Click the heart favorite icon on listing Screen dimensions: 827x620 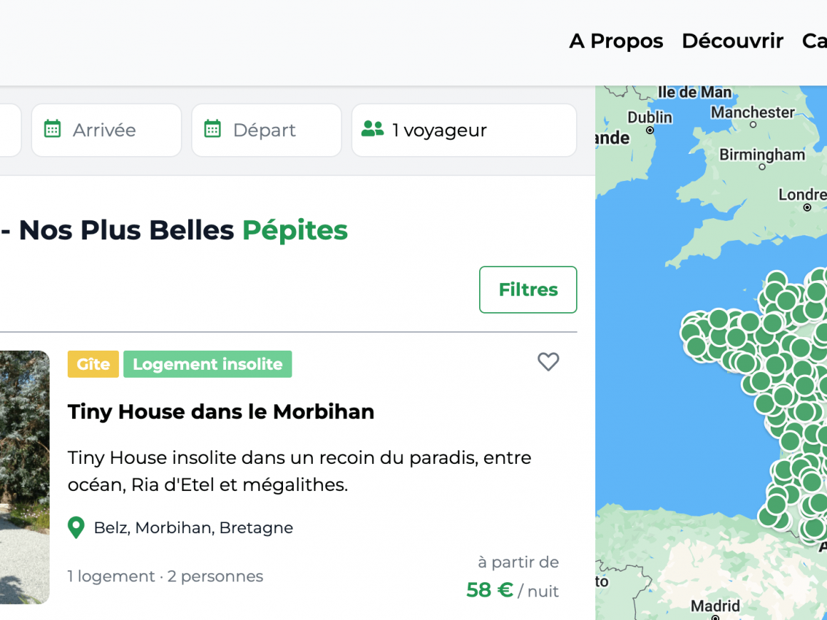click(x=548, y=362)
